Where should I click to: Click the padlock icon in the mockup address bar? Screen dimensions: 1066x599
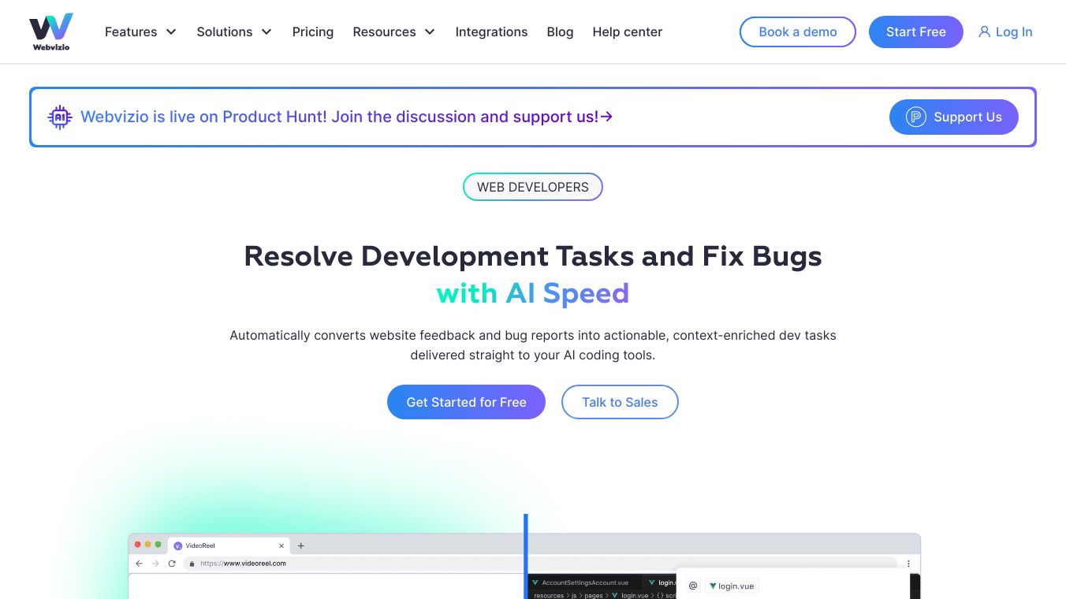[192, 564]
